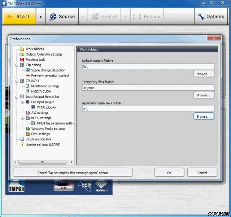Open the Finishing task page

pos(35,60)
